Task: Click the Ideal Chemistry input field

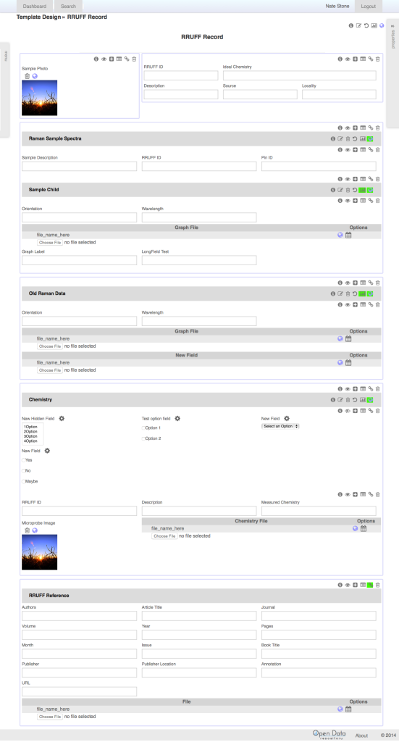Action: 300,75
